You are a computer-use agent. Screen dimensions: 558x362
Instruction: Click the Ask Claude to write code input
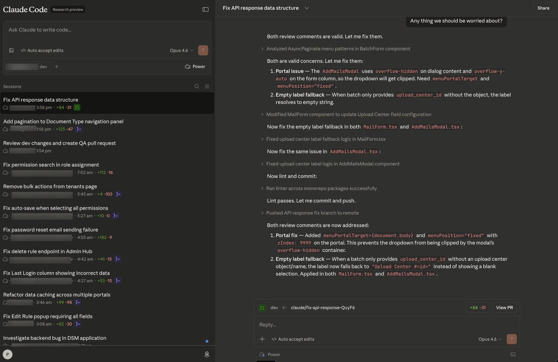point(107,30)
